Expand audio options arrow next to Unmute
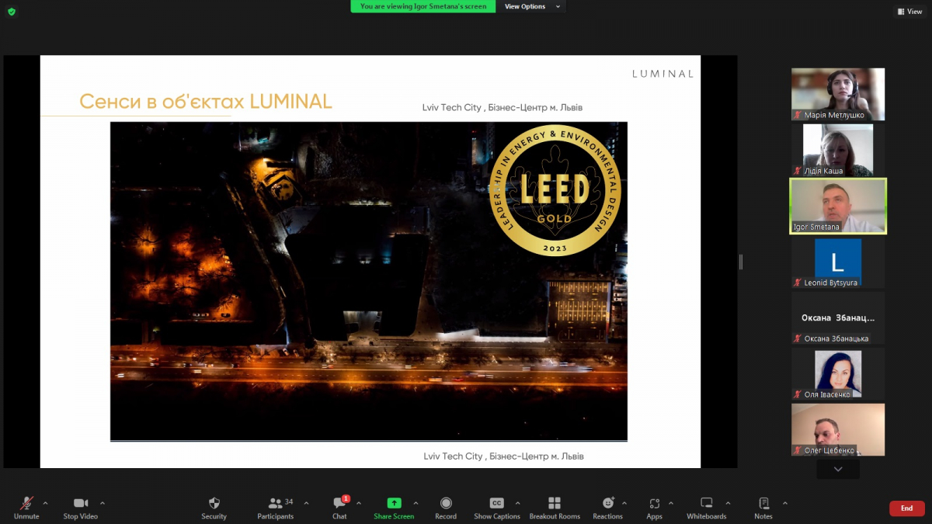932x524 pixels. coord(45,503)
